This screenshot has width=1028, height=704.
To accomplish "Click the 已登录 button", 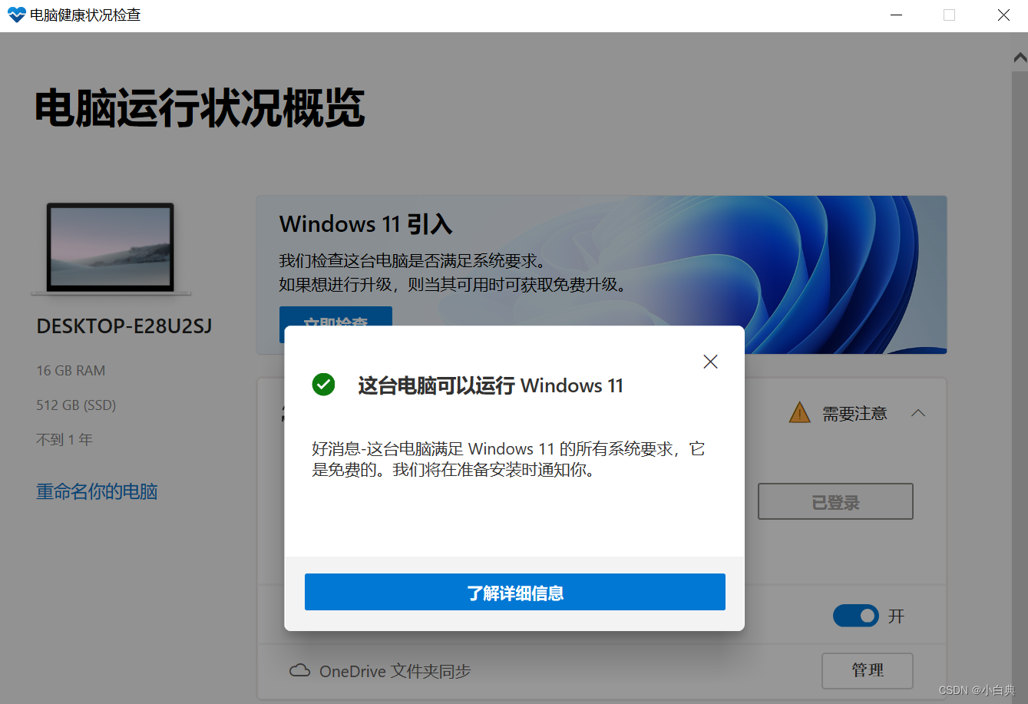I will coord(835,502).
